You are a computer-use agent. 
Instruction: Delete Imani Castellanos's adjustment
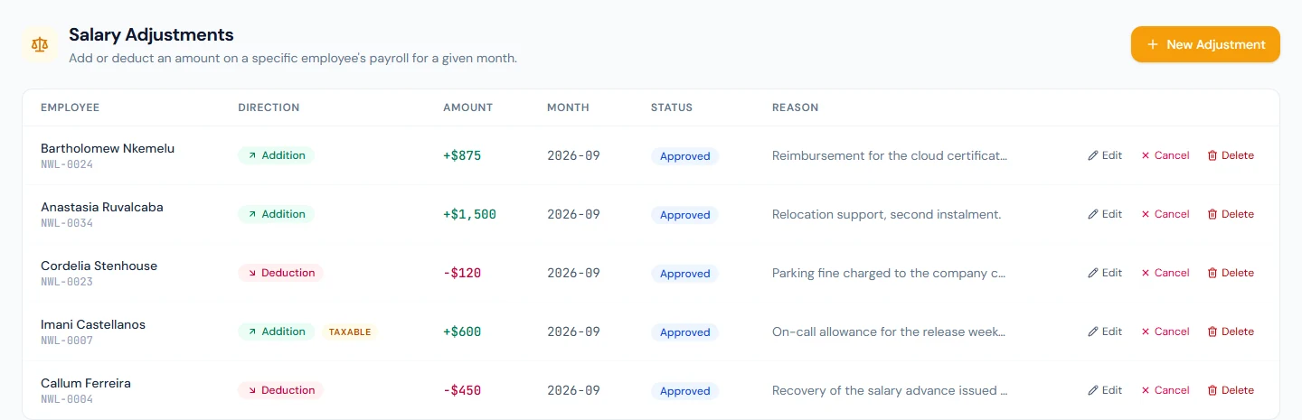click(1231, 331)
